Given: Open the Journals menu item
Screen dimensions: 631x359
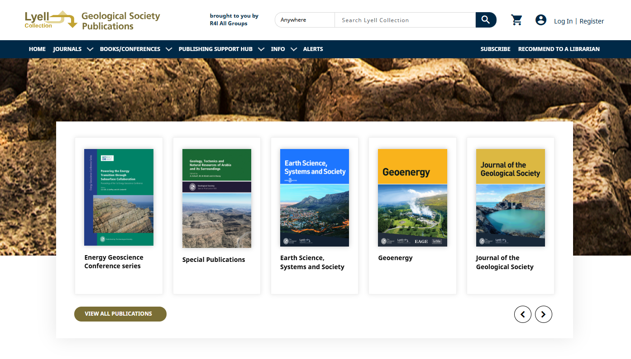Looking at the screenshot, I should click(x=67, y=49).
